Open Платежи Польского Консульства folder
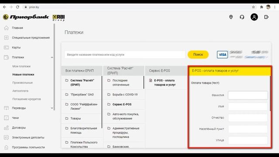Screen dimensions: 279x157 (x=82, y=144)
